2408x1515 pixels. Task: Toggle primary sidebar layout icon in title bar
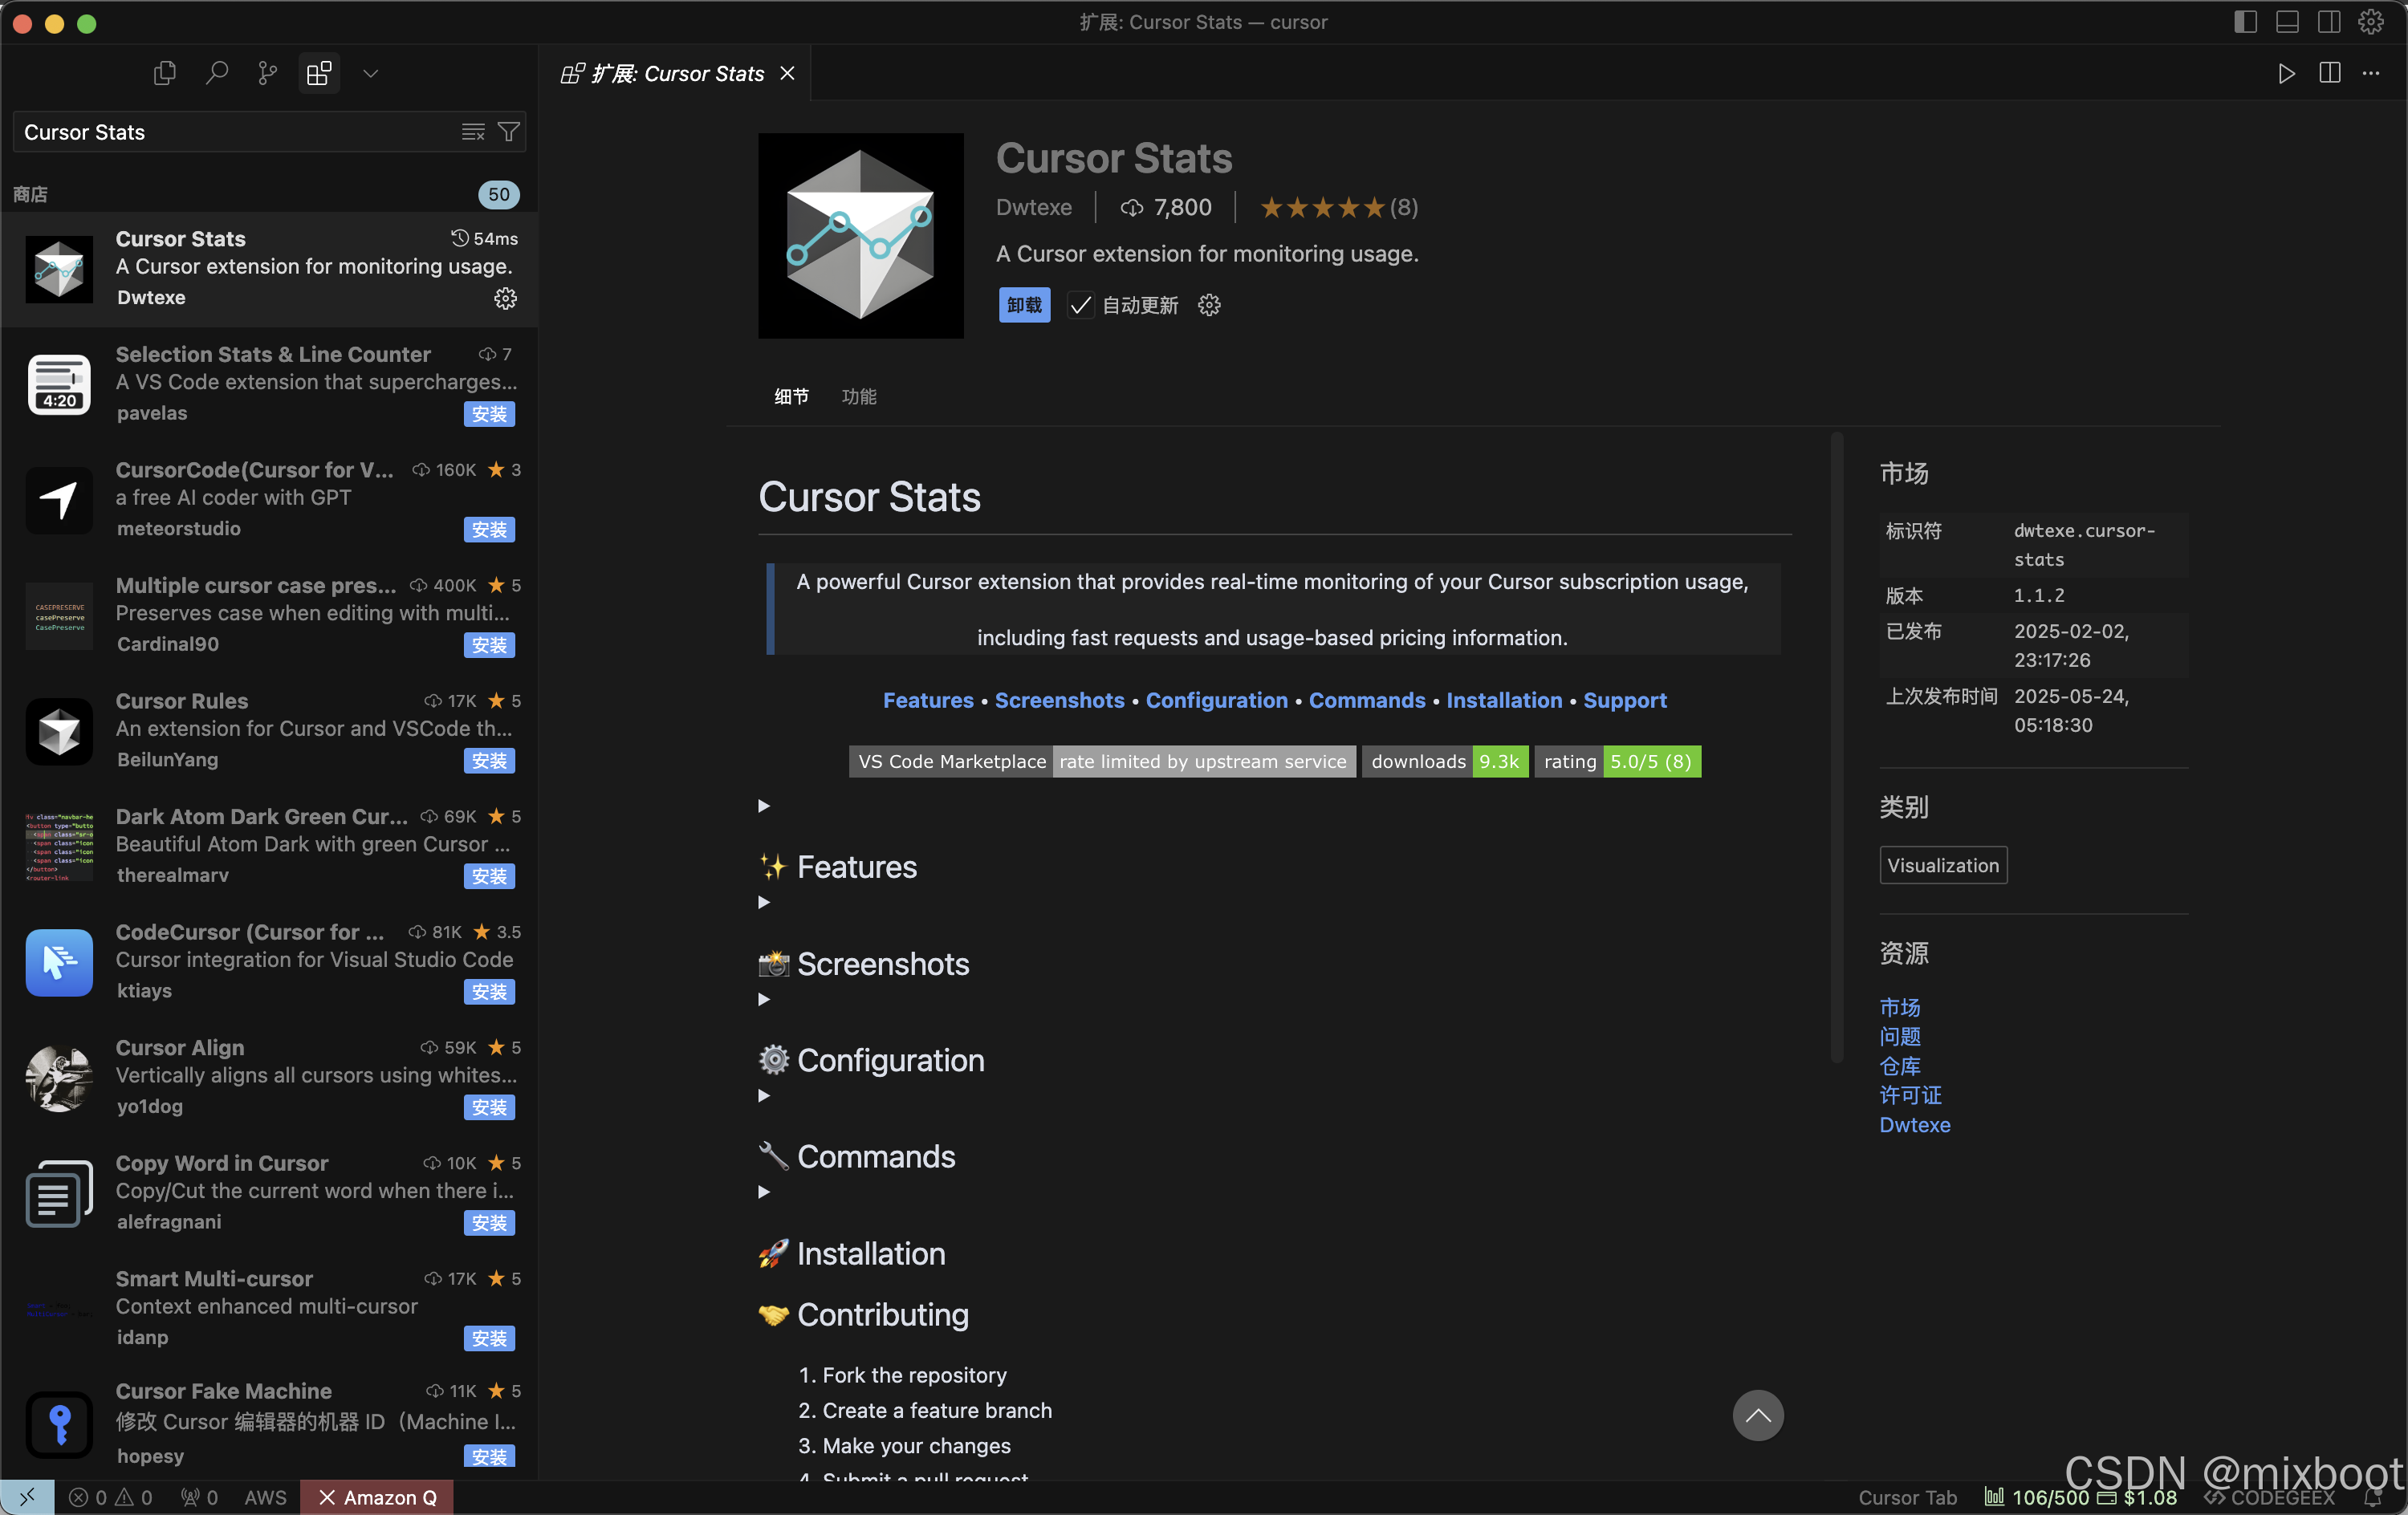(2245, 22)
